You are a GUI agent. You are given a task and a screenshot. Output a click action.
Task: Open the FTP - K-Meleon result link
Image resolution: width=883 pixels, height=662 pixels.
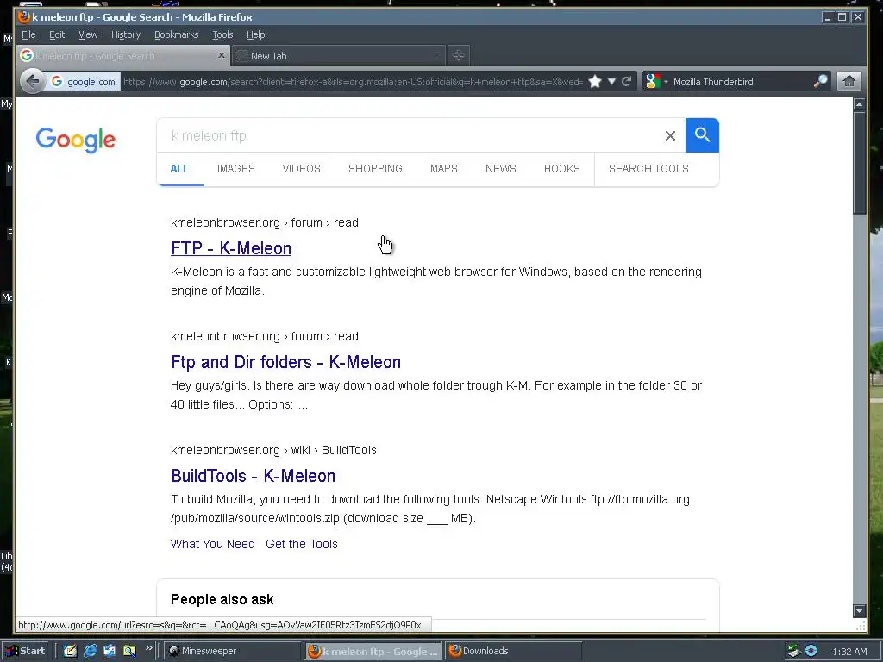[x=231, y=248]
